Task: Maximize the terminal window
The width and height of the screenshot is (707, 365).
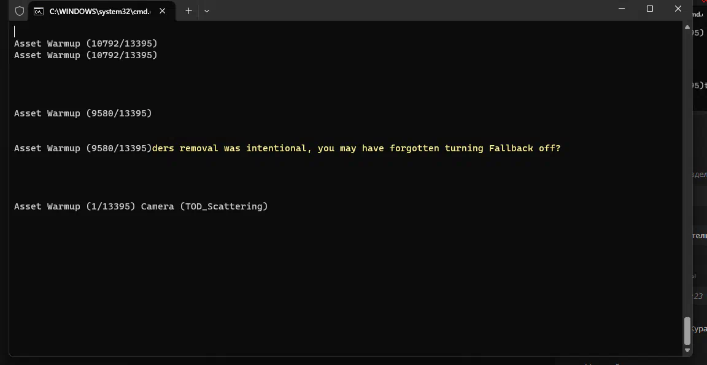Action: tap(650, 9)
